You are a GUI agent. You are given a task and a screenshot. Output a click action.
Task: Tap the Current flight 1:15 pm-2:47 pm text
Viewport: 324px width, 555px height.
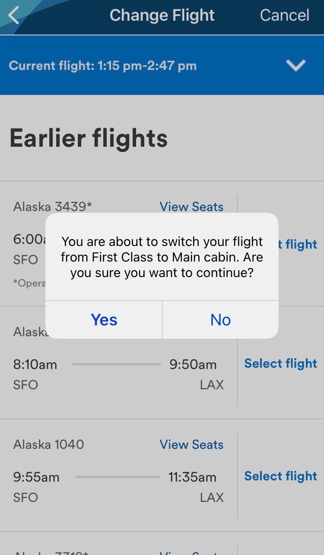[103, 66]
